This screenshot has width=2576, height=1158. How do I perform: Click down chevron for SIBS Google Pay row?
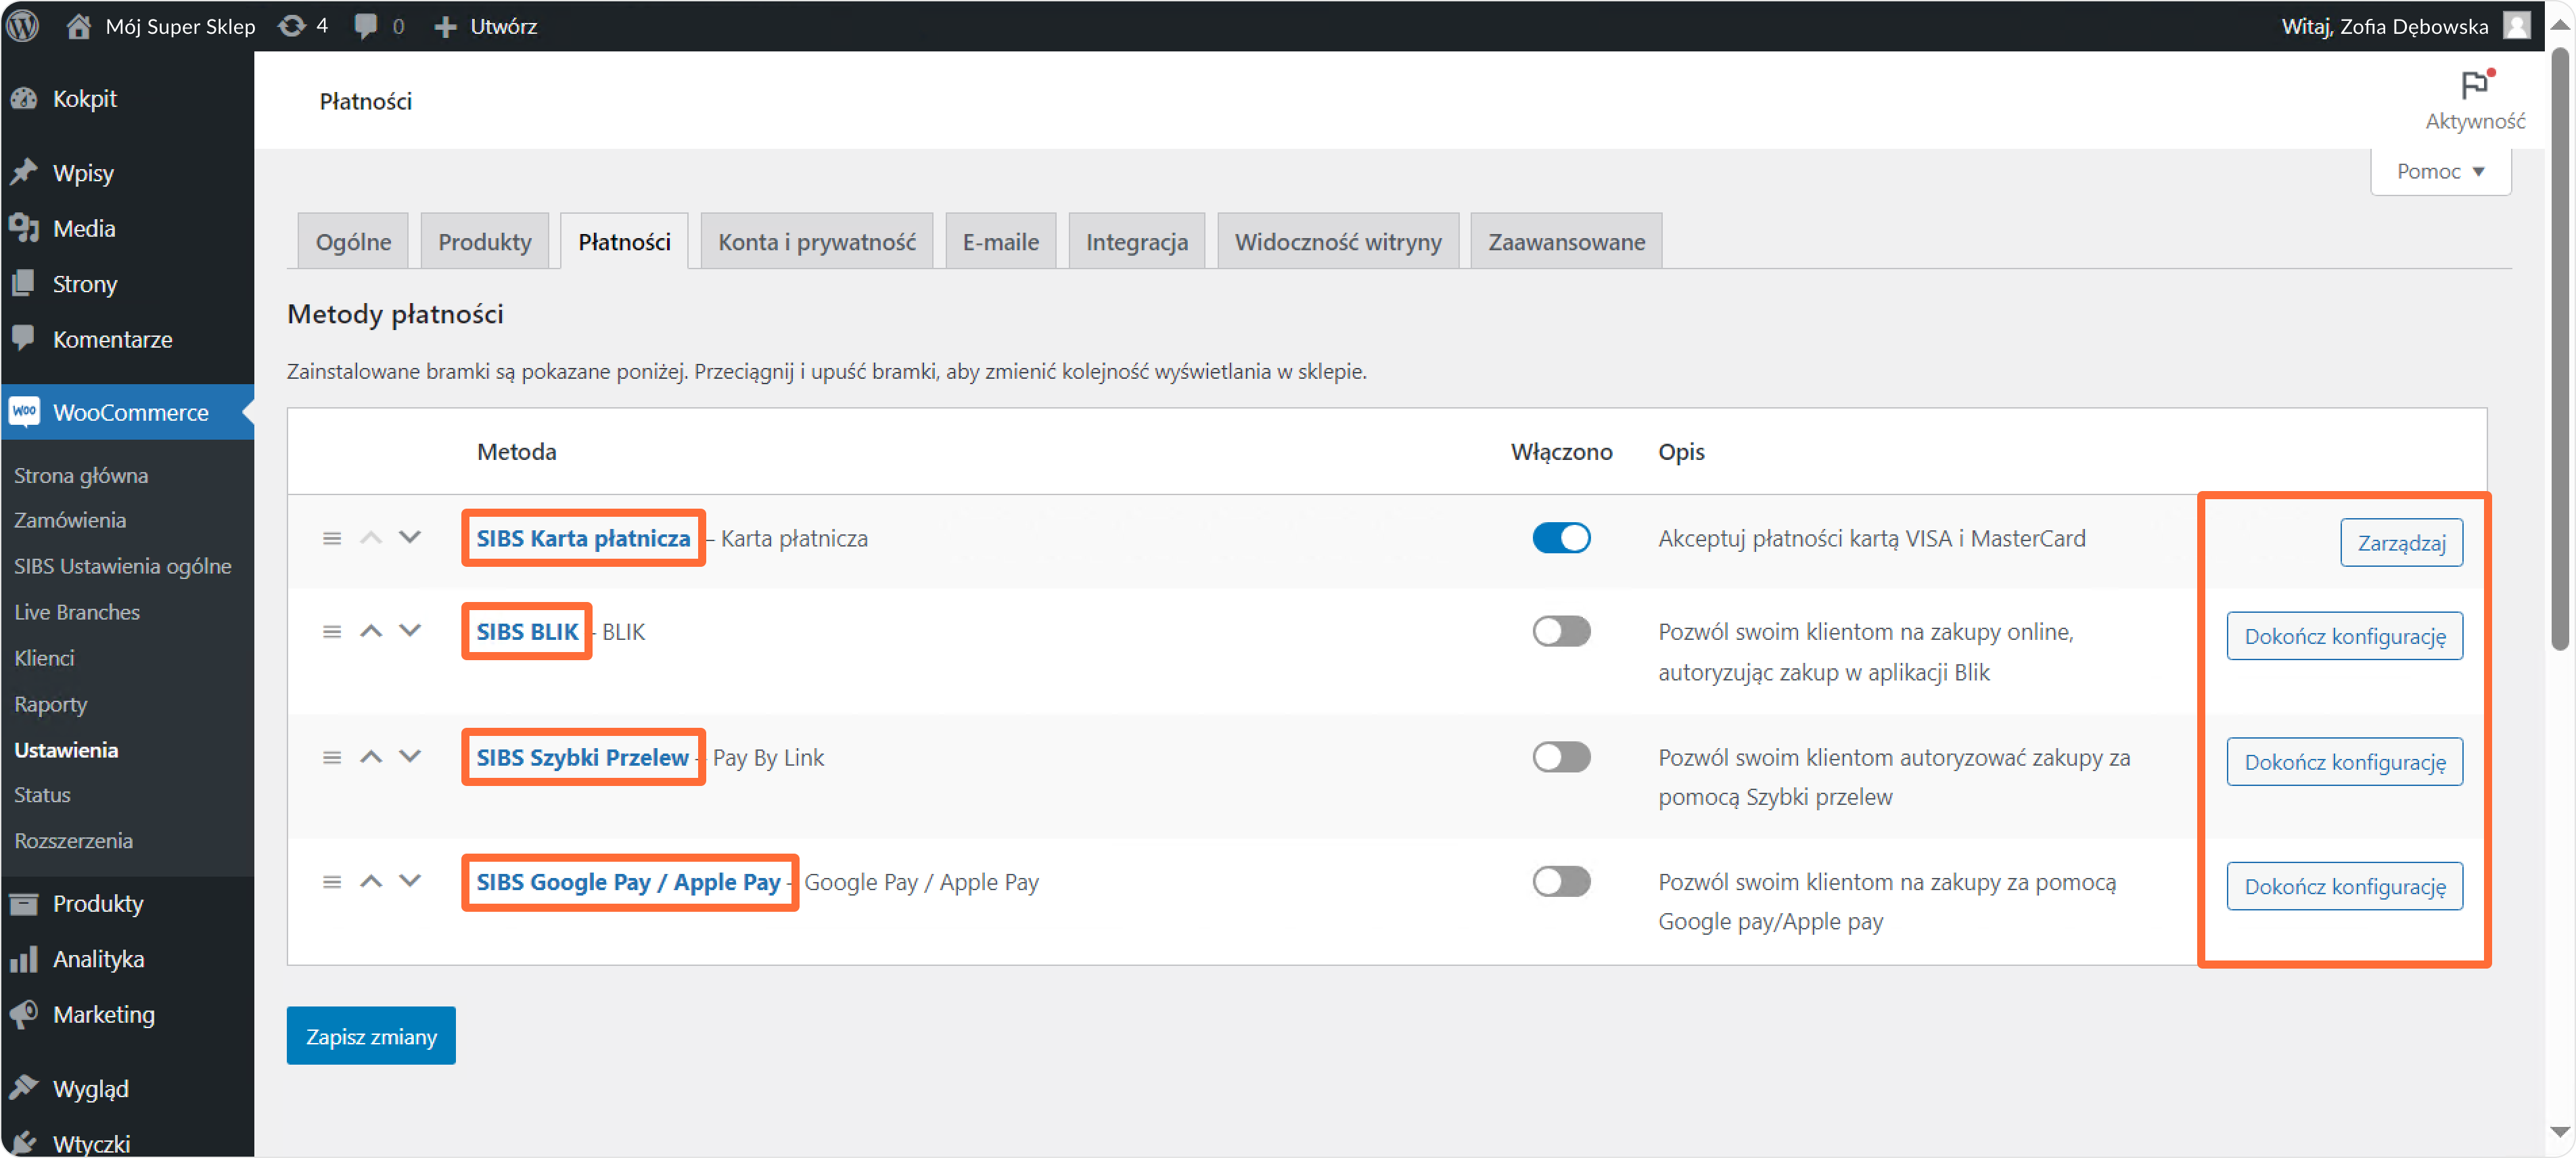coord(410,881)
